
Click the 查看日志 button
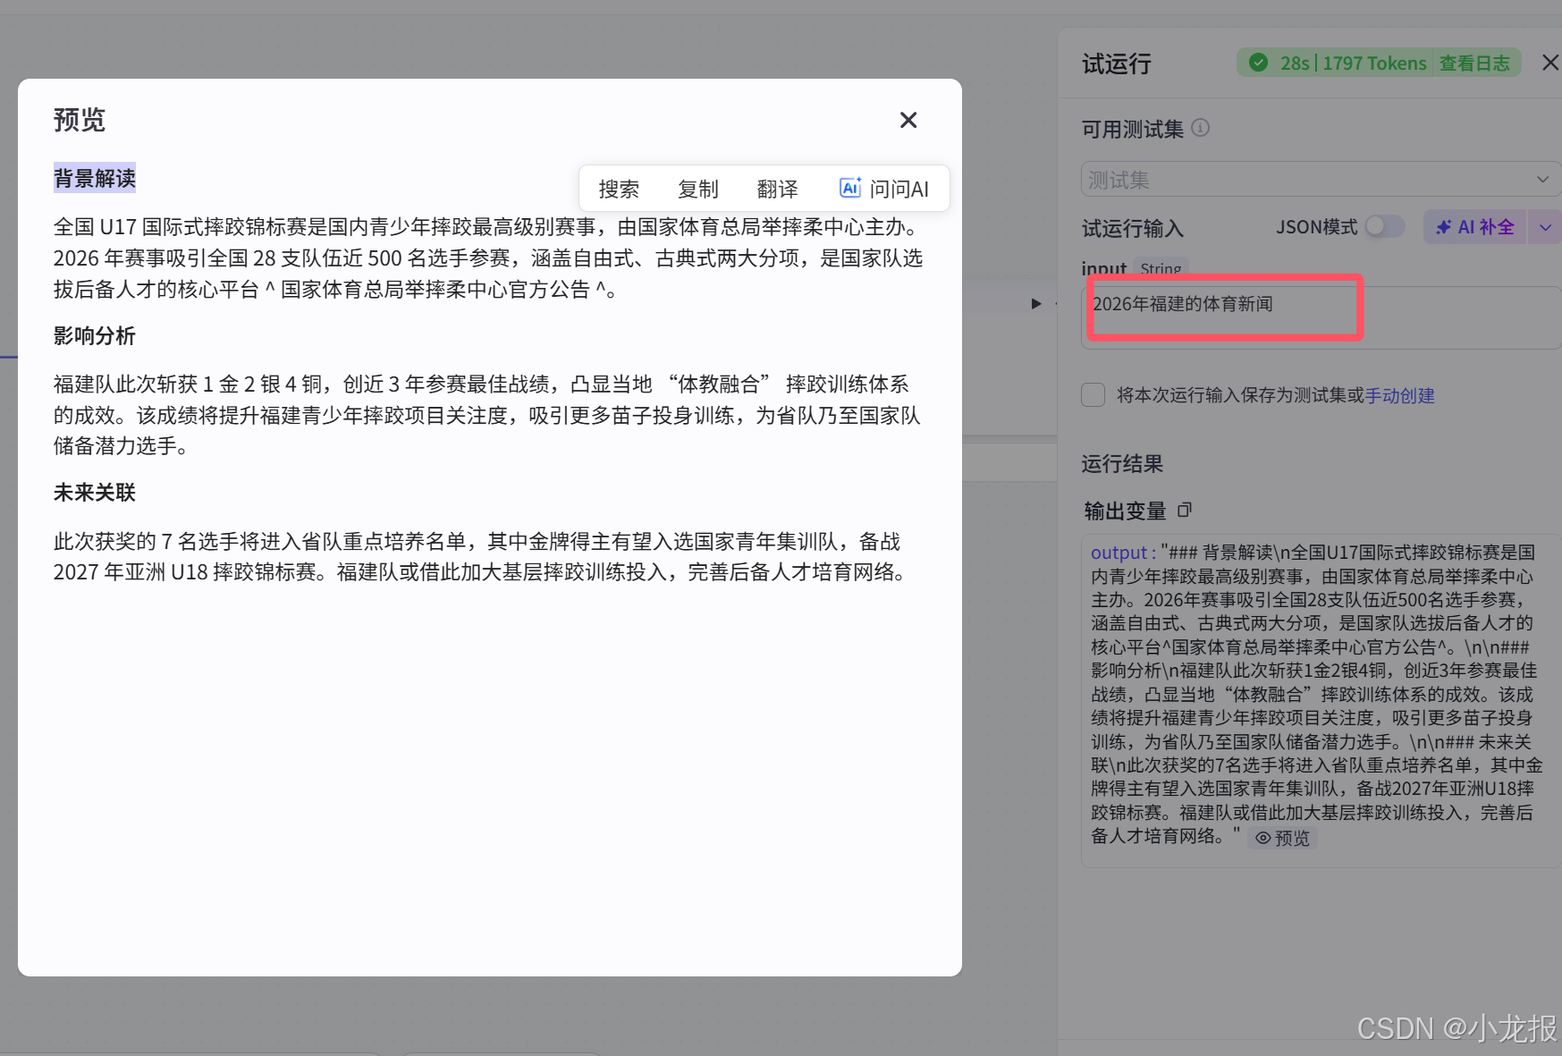[1475, 63]
